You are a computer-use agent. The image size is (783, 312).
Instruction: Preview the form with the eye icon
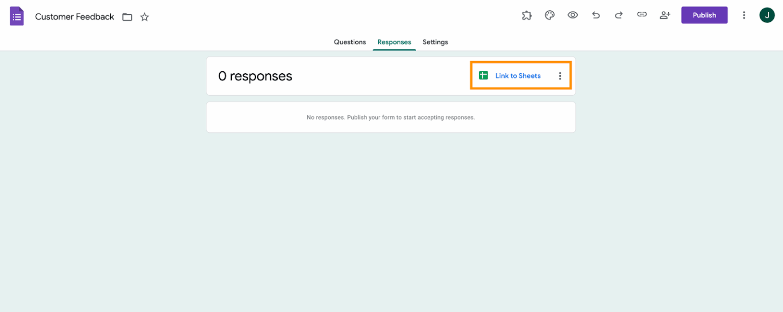click(x=572, y=15)
